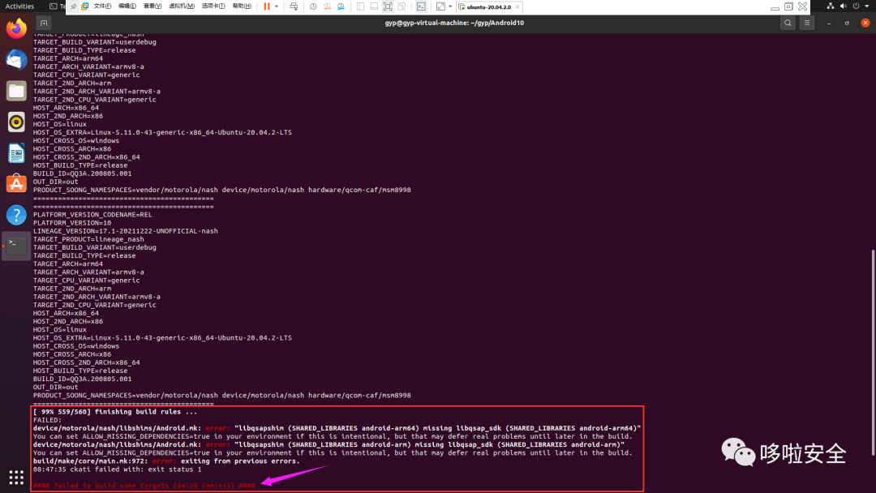Viewport: 876px width, 493px height.
Task: Open terminal hamburger menu
Action: (807, 23)
